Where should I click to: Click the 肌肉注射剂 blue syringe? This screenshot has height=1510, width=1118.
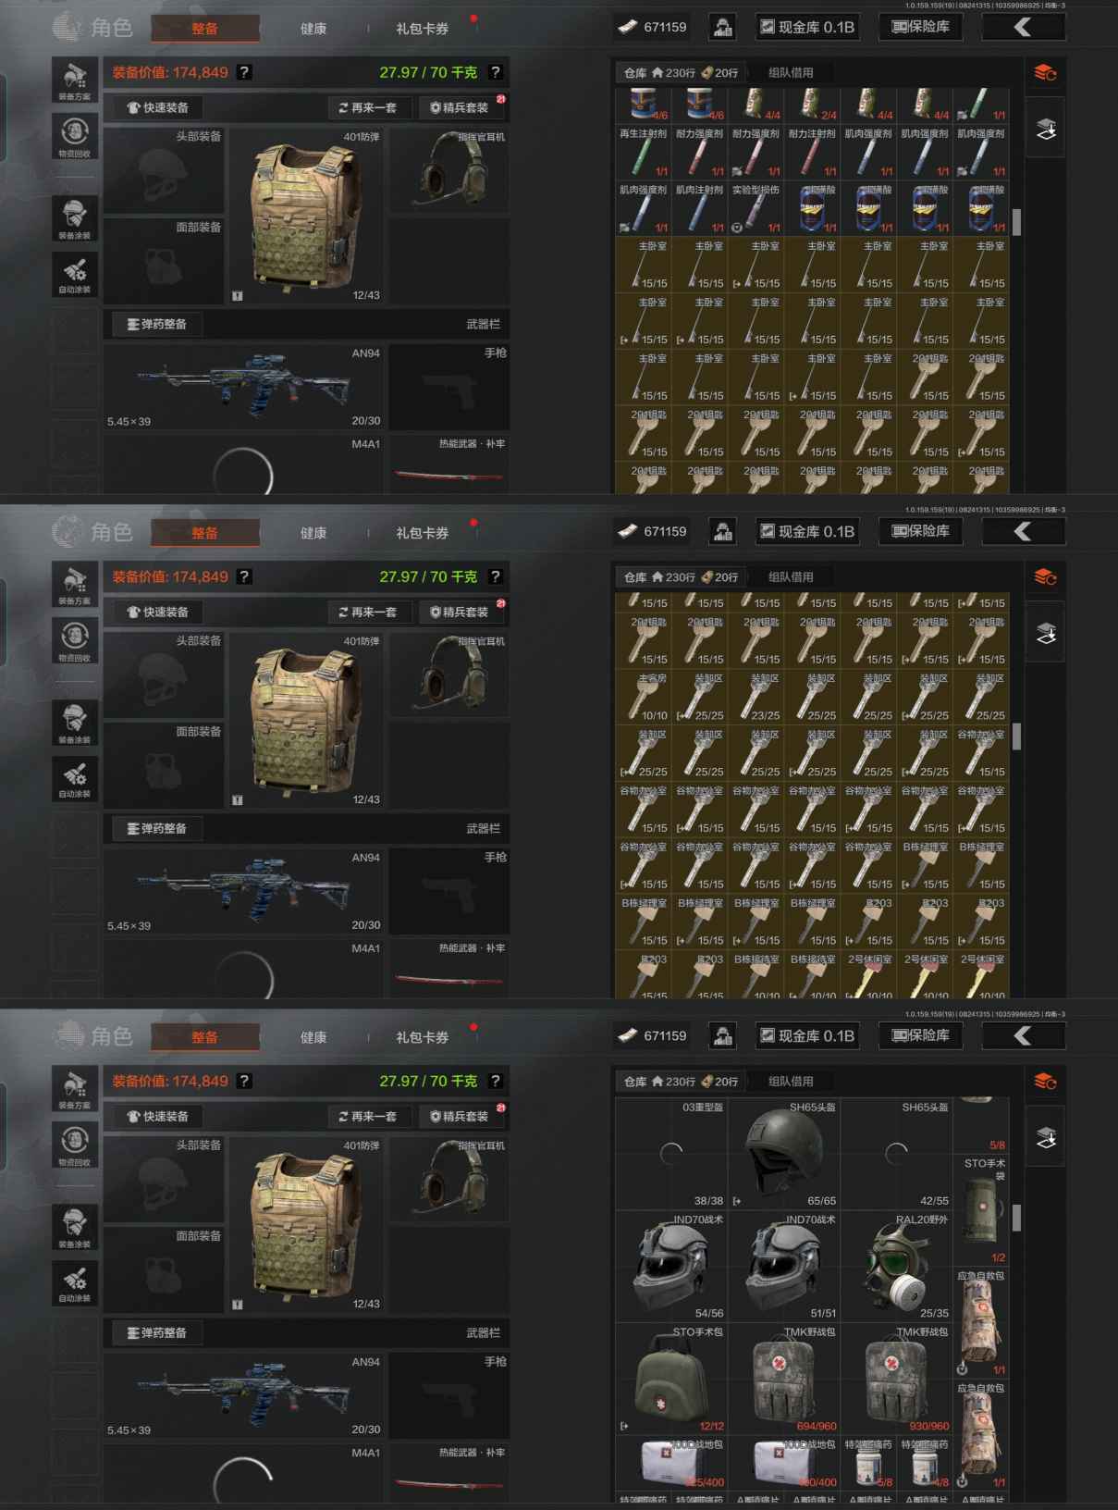[x=700, y=207]
